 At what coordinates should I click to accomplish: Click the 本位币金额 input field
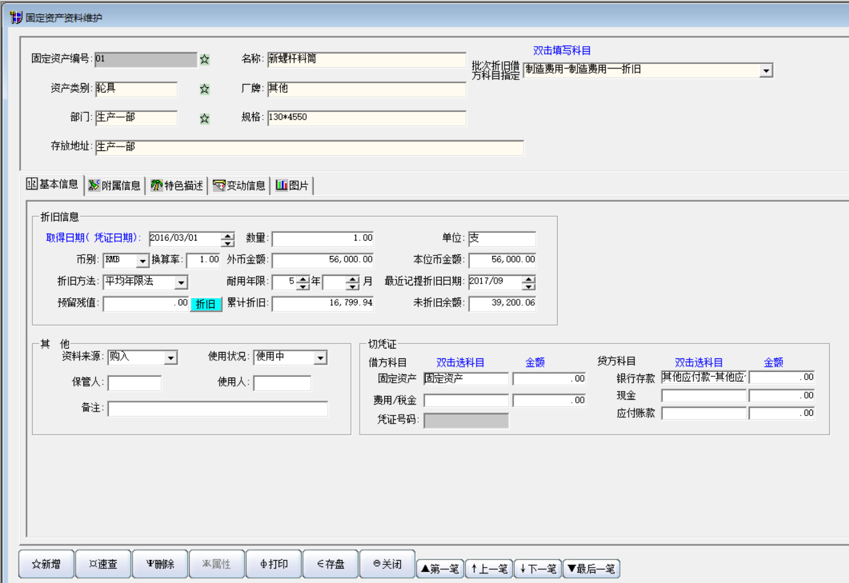[x=502, y=260]
